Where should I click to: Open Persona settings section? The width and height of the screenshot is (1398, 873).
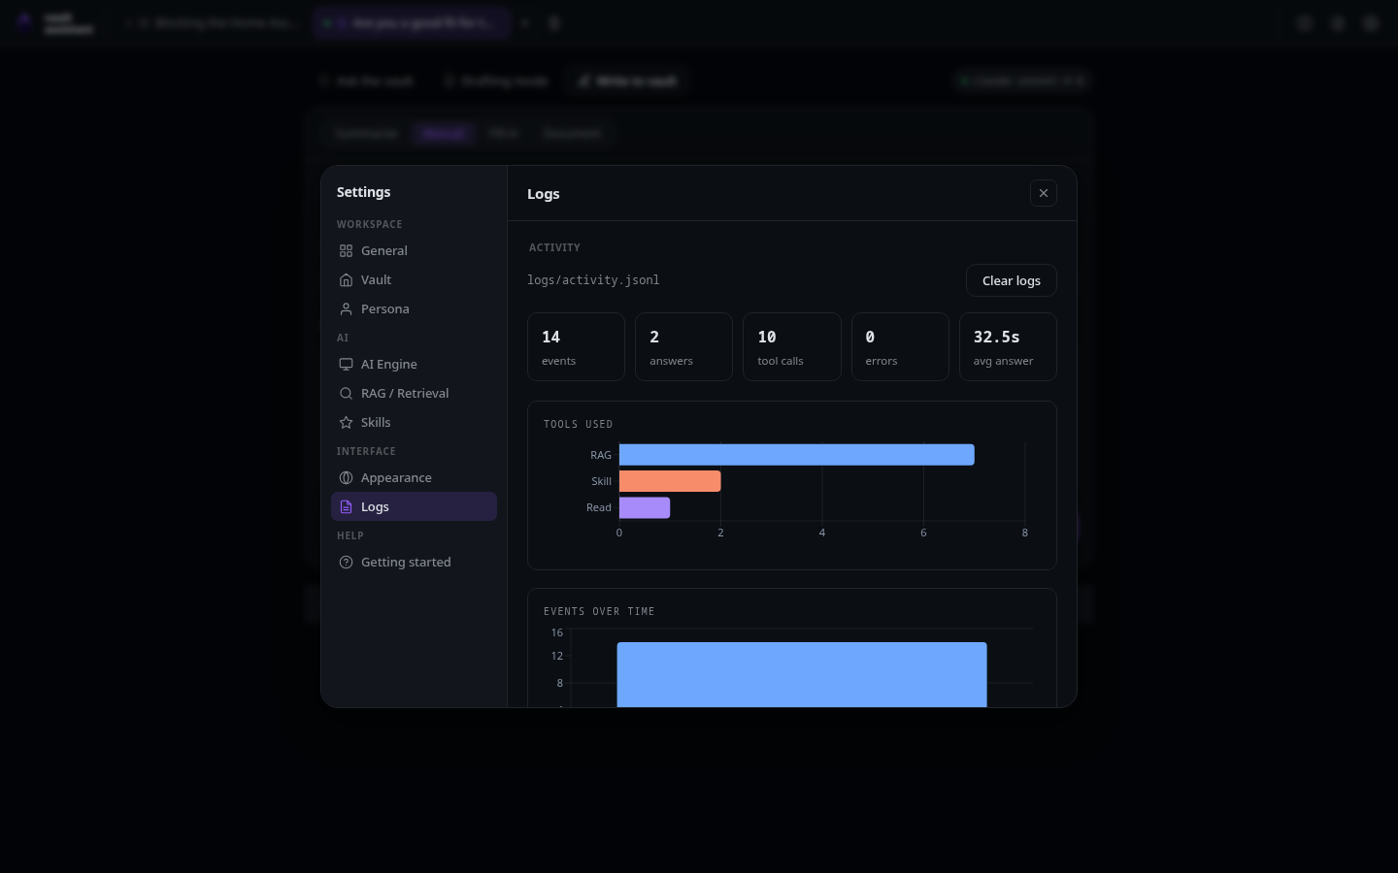(414, 308)
